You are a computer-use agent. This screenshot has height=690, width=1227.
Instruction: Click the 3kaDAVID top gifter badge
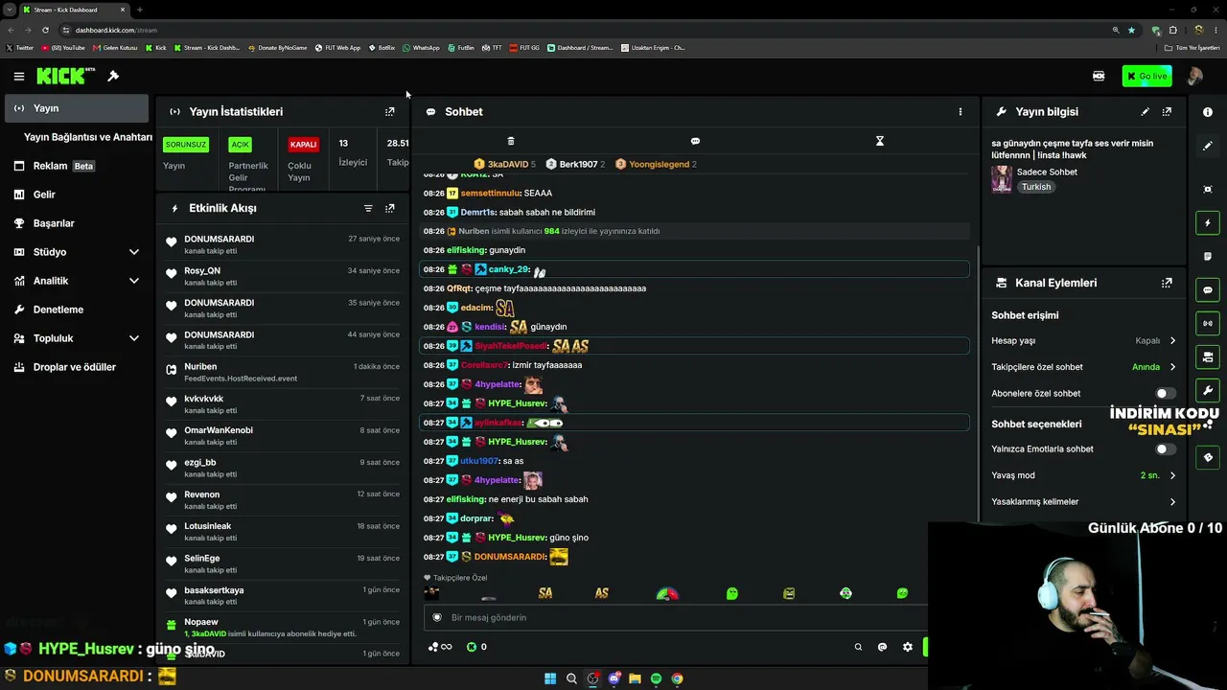(505, 164)
